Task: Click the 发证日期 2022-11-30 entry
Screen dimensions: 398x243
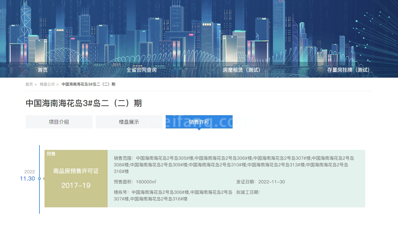Action: coord(260,182)
